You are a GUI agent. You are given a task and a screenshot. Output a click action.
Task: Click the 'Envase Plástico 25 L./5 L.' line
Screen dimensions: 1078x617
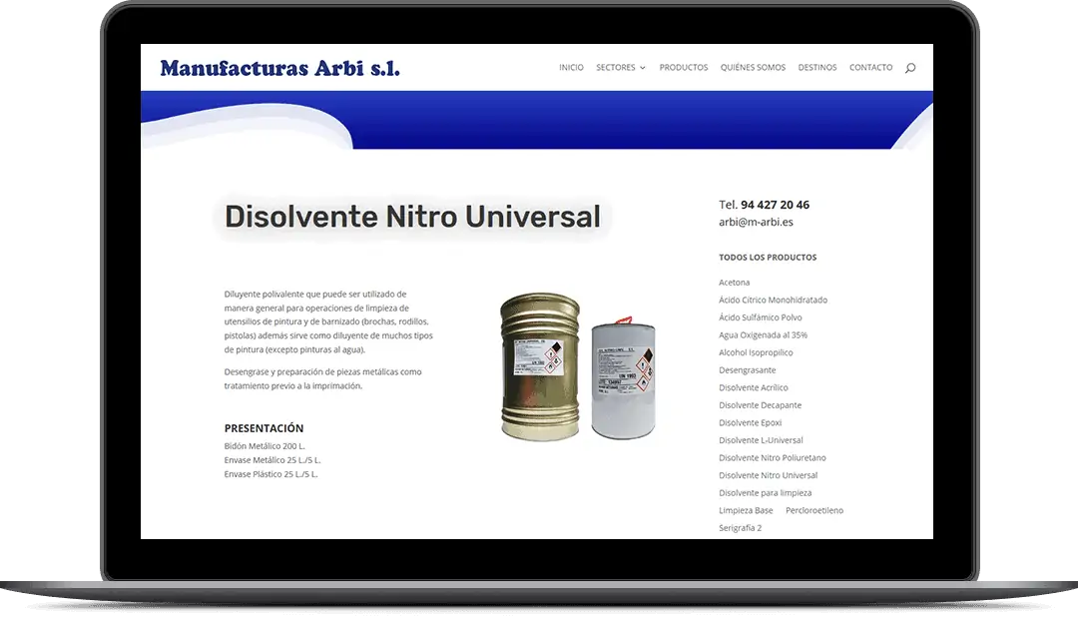[270, 474]
